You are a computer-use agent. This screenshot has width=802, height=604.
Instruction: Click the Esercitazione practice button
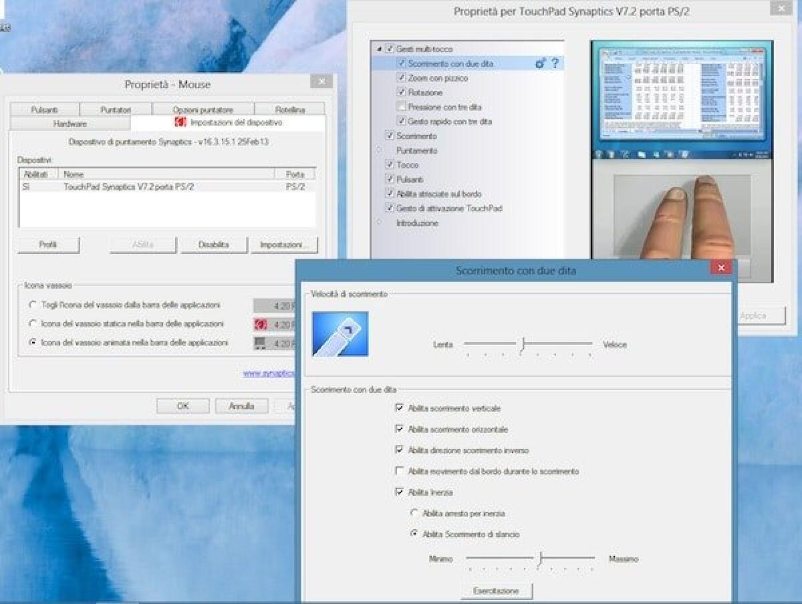496,591
